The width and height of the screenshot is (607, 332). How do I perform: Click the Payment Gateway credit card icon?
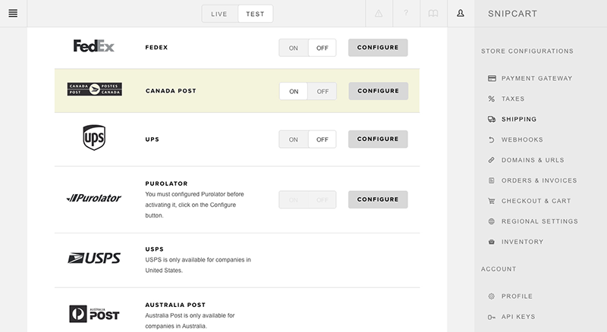(x=492, y=78)
